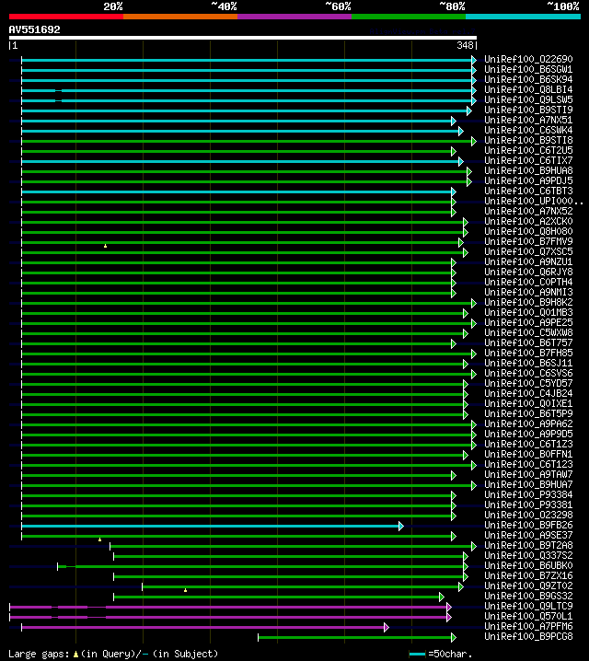
Task: Select the UniRef100_C6SVS6 label
Action: coord(528,373)
